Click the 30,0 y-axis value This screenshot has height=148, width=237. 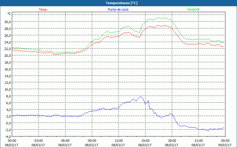tap(8, 22)
